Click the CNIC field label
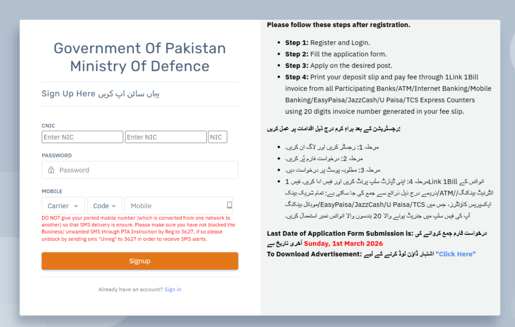Image resolution: width=515 pixels, height=327 pixels. 48,125
